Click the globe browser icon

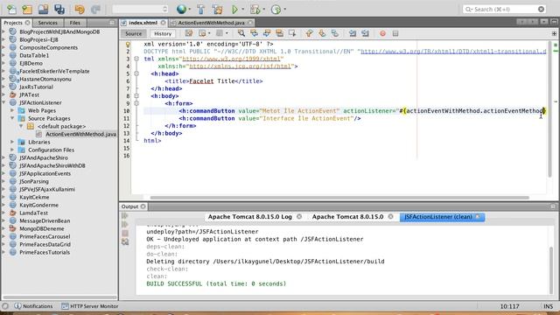pos(181,10)
